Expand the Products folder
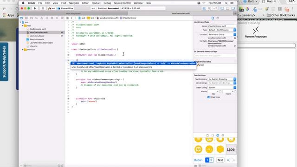Screen dimensions: 297x167 point(23,50)
